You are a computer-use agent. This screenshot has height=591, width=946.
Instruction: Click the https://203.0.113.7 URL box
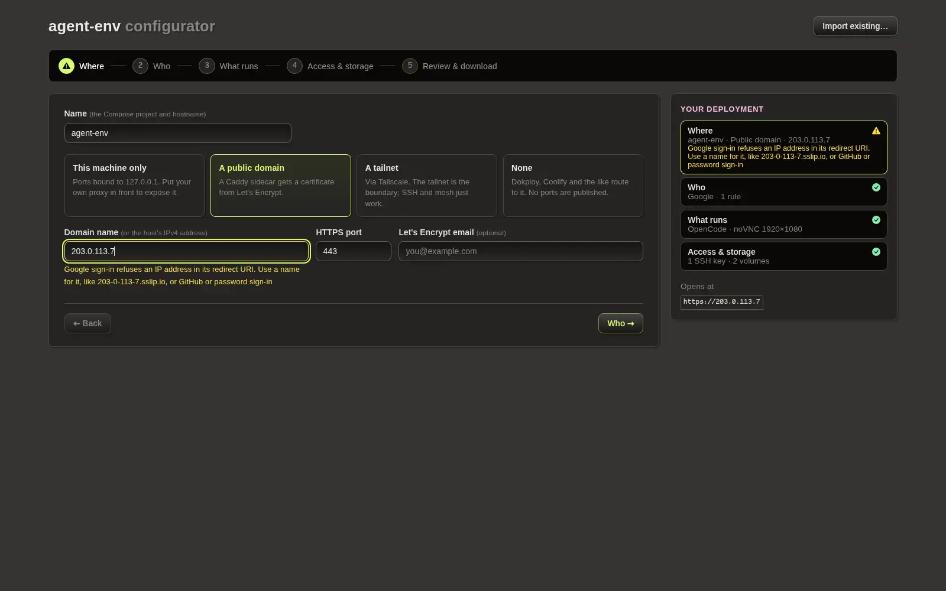tap(721, 302)
